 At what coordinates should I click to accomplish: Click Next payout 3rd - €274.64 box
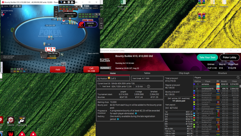tap(171, 108)
